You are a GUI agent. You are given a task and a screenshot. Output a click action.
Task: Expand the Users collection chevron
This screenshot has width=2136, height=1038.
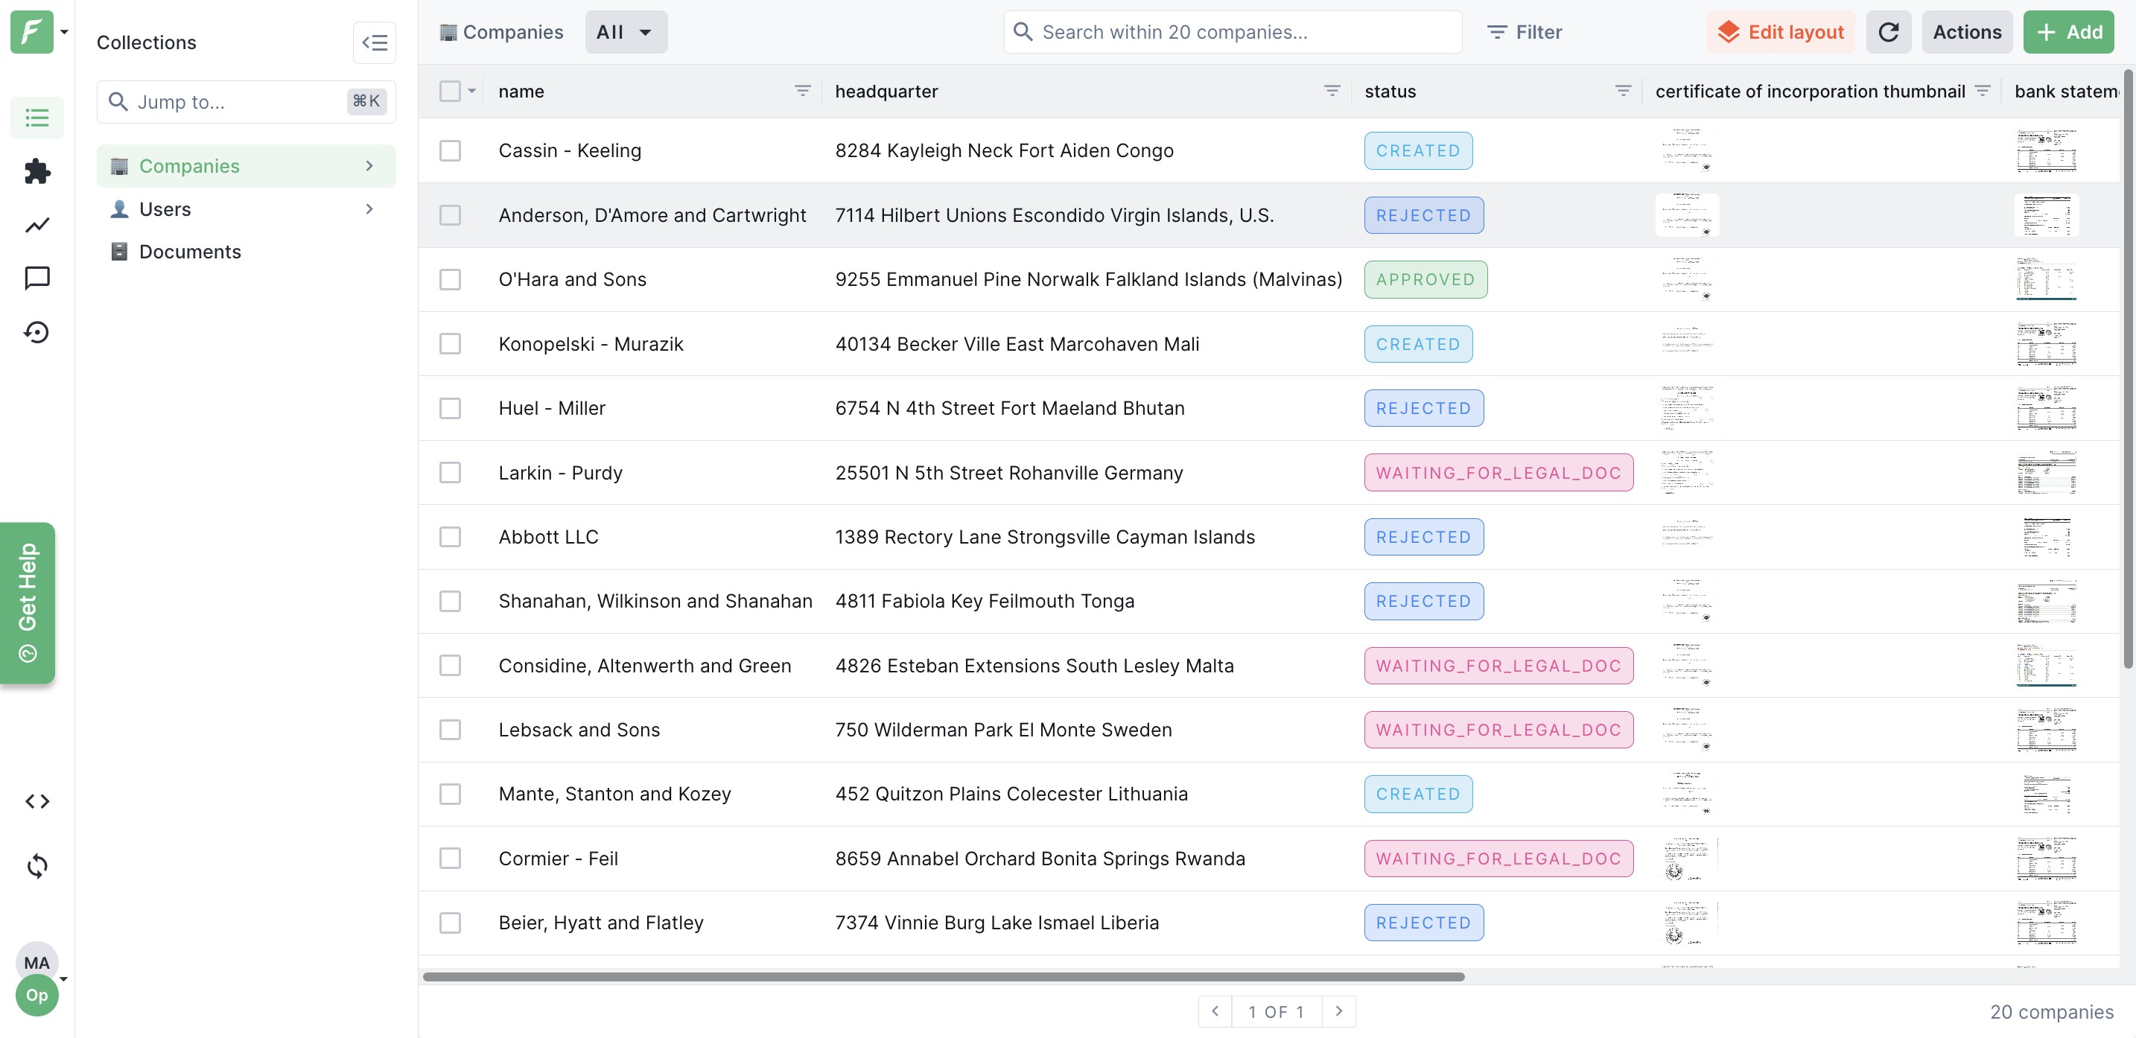pyautogui.click(x=370, y=209)
